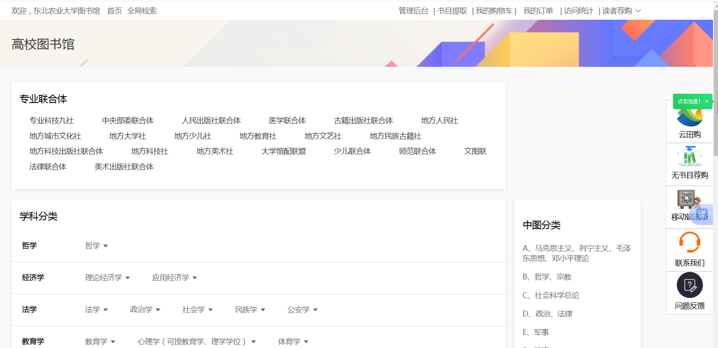Open the 无书目荐购 books icon
This screenshot has height=348, width=718.
(x=689, y=156)
